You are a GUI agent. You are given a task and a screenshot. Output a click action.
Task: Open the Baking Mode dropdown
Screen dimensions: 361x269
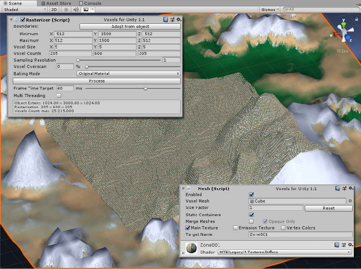pyautogui.click(x=128, y=73)
